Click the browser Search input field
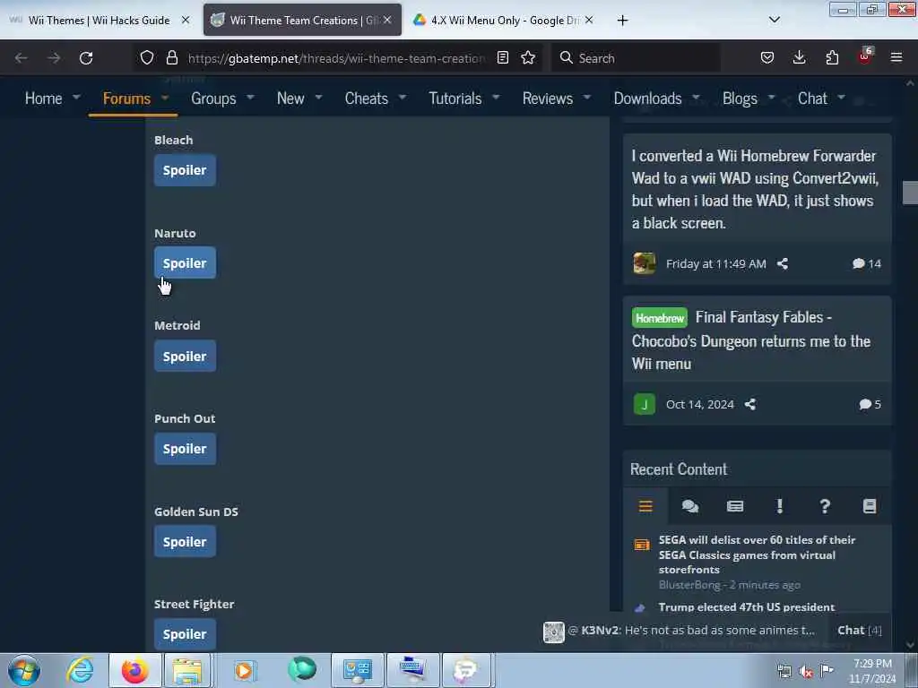 coord(636,58)
